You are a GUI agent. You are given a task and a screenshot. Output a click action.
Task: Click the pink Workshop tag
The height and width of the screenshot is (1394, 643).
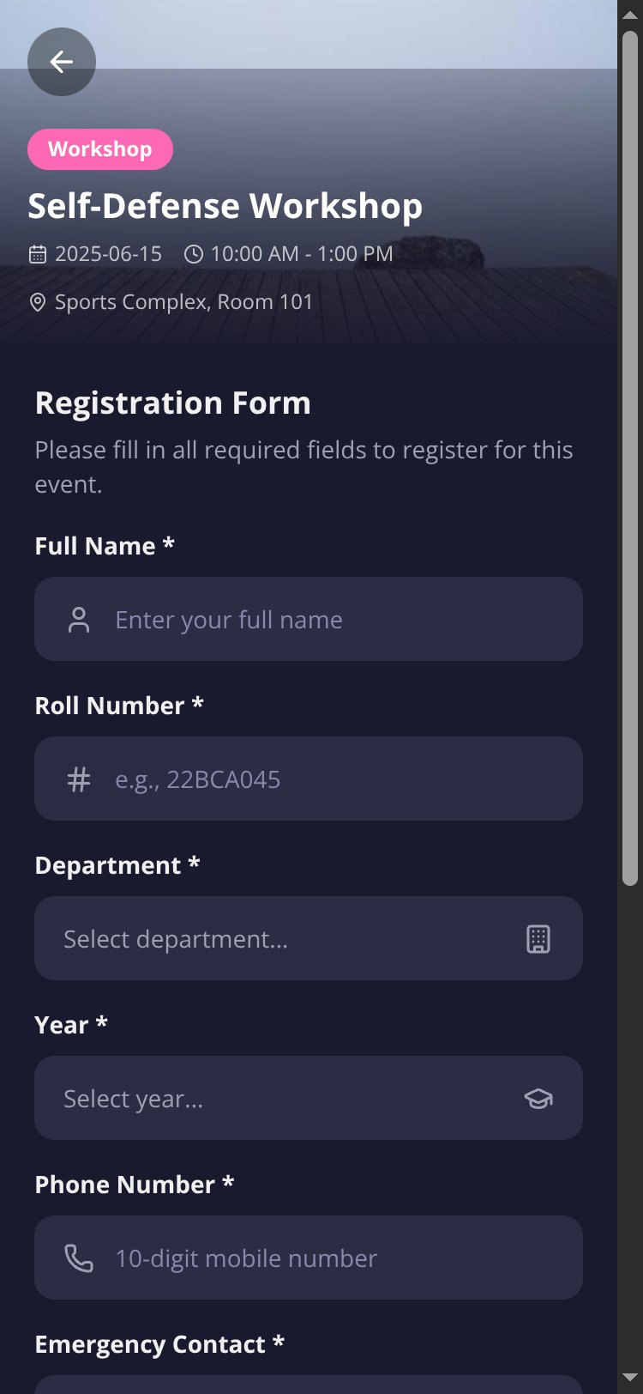click(100, 149)
